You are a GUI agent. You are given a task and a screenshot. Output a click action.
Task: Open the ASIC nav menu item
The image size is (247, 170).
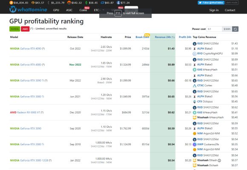click(x=69, y=10)
